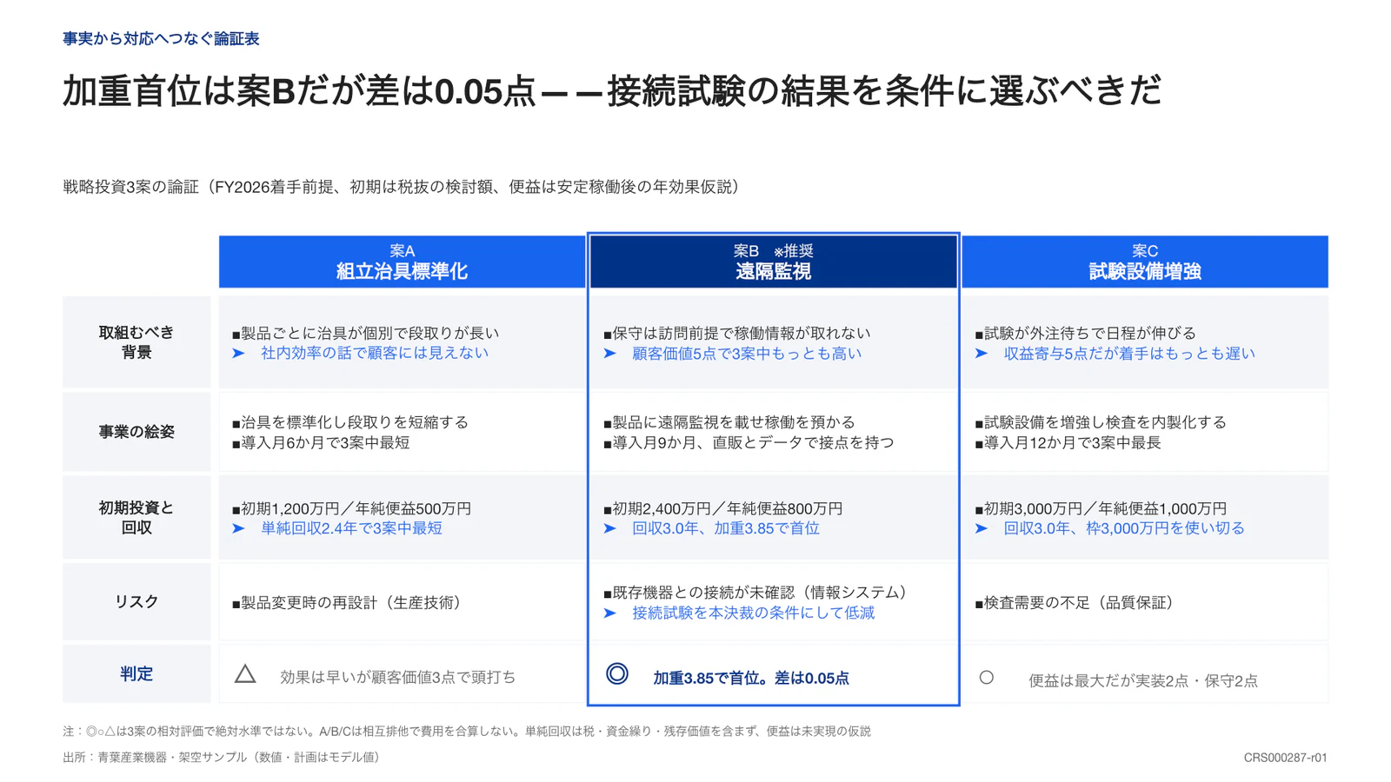Click the 初期投資と回収 row label
The height and width of the screenshot is (782, 1391).
click(136, 518)
